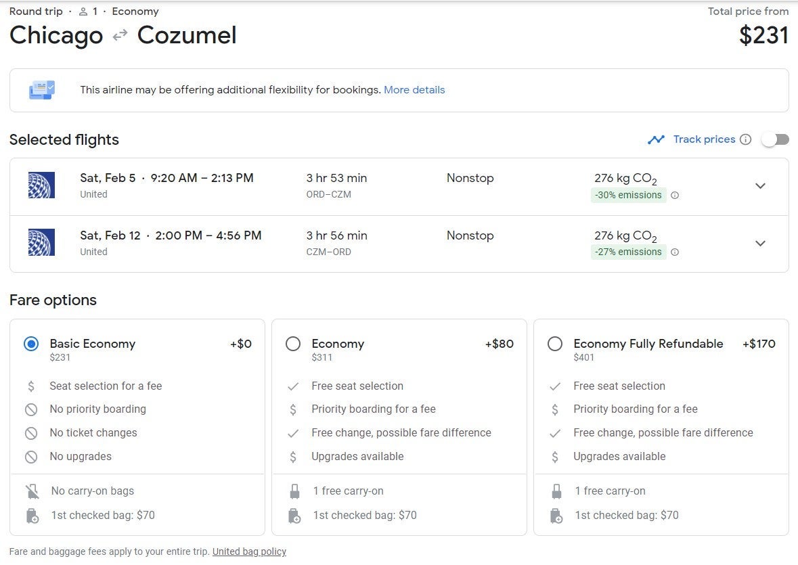This screenshot has height=565, width=798.
Task: Click the Track prices label
Action: click(704, 139)
